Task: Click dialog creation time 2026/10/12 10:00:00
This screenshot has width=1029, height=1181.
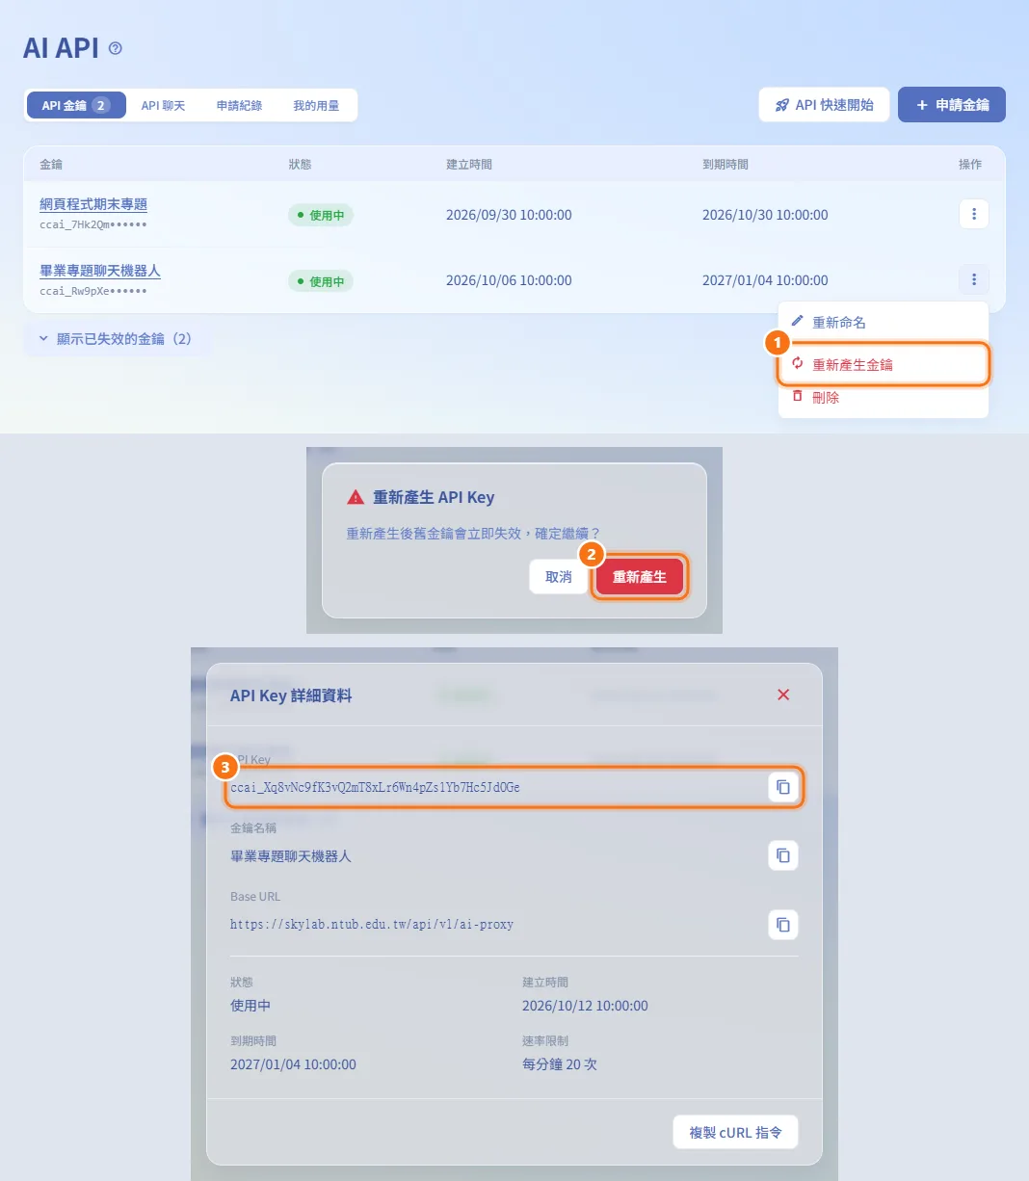Action: [585, 1006]
